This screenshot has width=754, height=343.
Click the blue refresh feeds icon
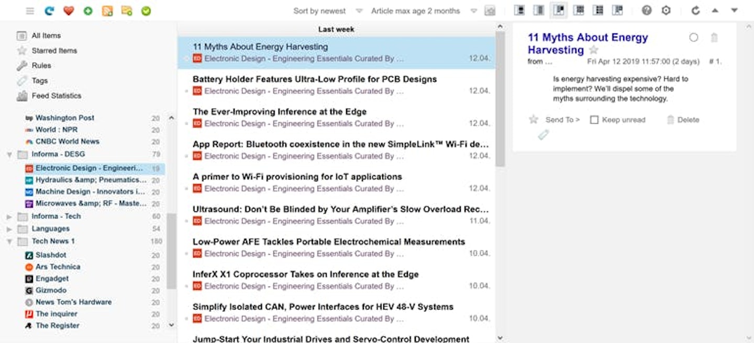coord(49,10)
